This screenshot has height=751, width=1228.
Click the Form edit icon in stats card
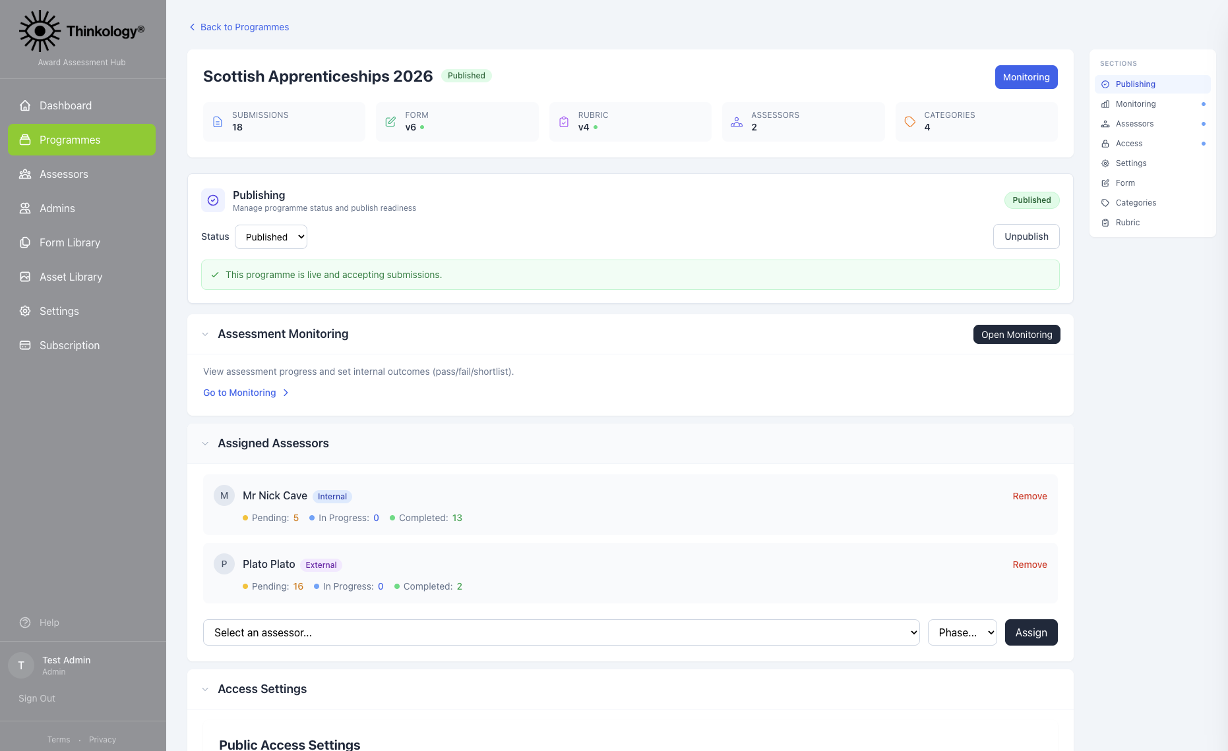click(390, 122)
